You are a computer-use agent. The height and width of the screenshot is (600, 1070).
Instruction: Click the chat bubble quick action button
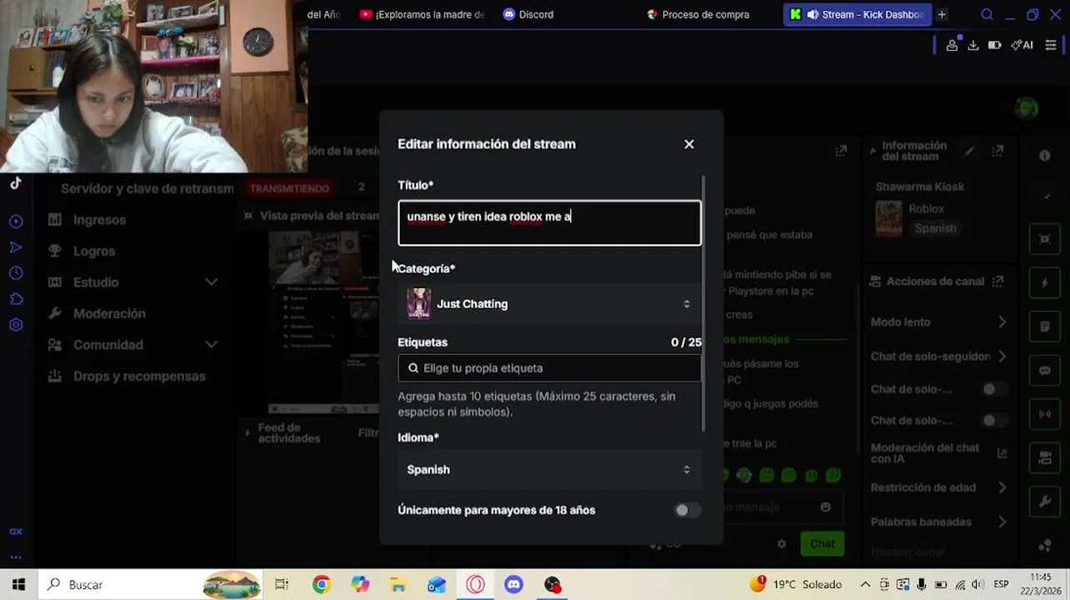tap(1045, 371)
